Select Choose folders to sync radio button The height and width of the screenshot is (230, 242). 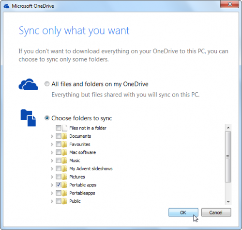[x=47, y=118]
